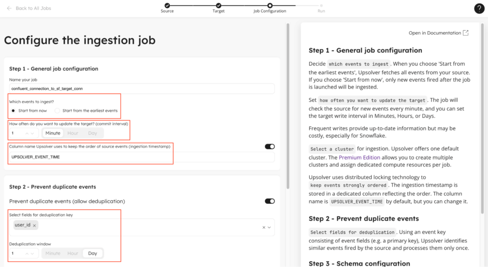Click the job name input field

click(x=142, y=89)
